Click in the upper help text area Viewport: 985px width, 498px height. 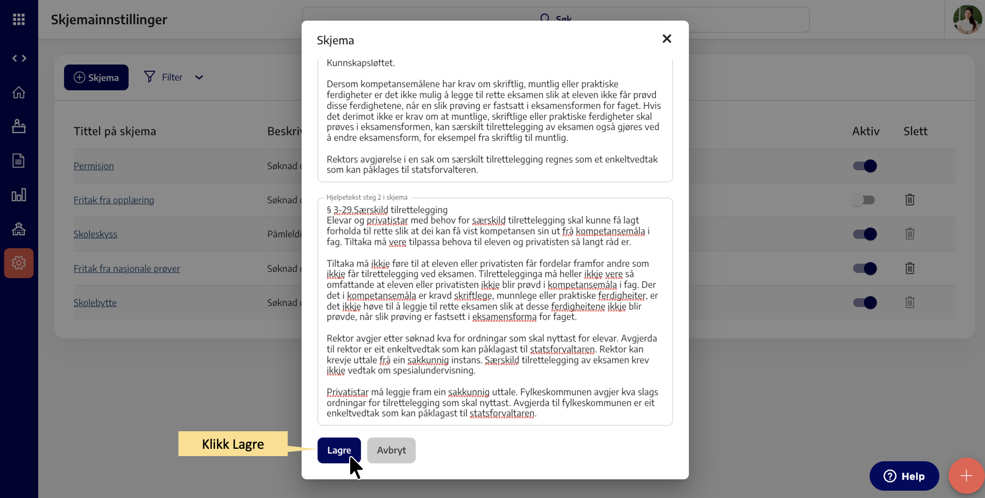coord(495,120)
